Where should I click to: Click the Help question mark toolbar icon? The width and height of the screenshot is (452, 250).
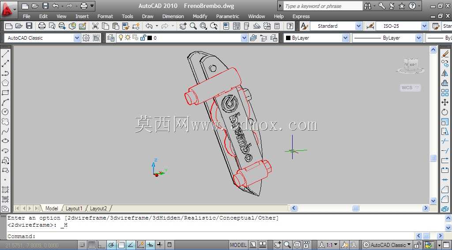[x=290, y=26]
